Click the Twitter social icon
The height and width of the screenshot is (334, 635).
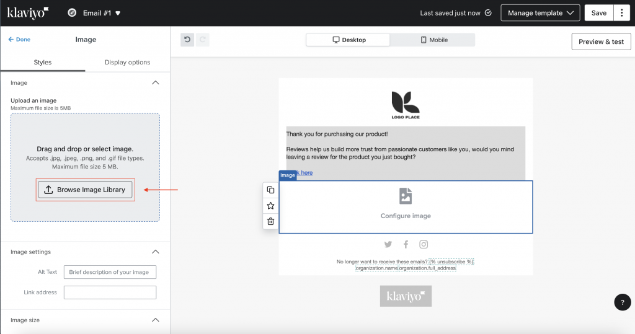coord(388,244)
